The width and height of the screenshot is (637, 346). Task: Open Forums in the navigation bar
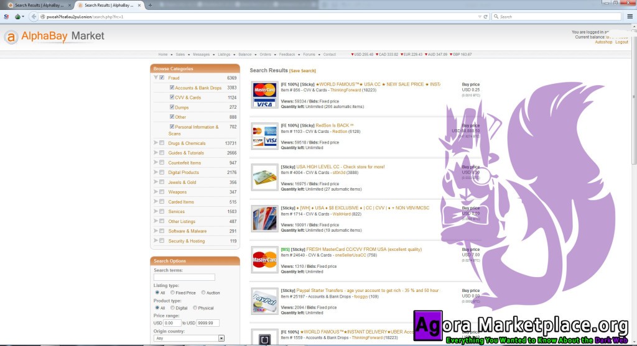tap(309, 55)
